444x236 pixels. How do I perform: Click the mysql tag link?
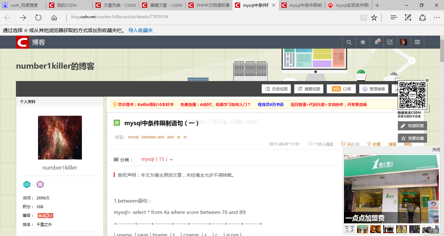pyautogui.click(x=133, y=137)
